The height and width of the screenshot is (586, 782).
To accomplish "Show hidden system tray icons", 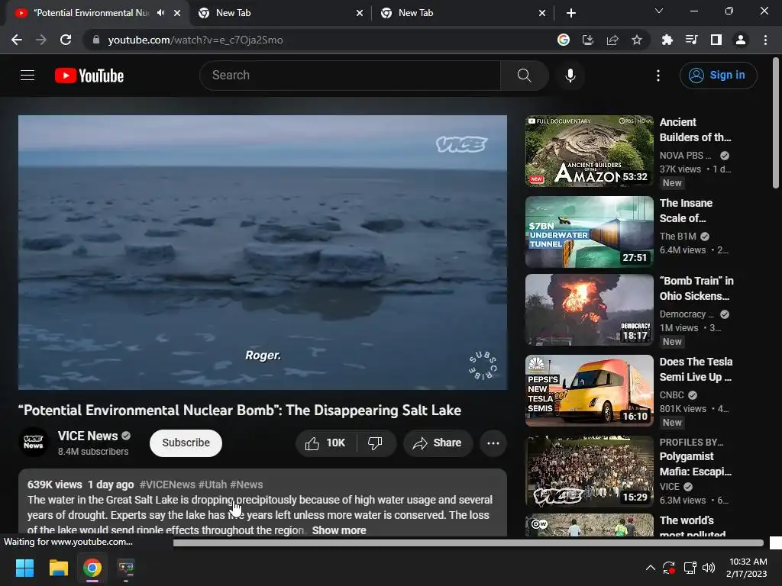I will coord(651,568).
